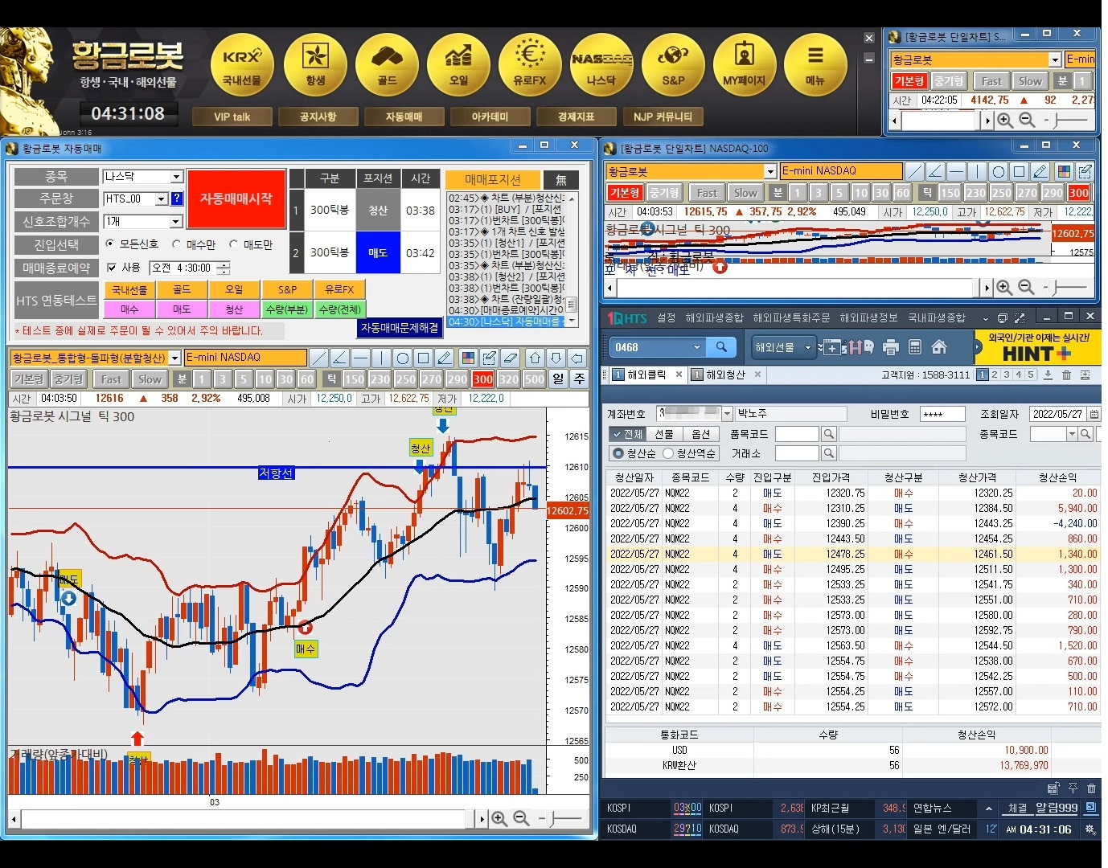Select rectangle drawing tool in main chart

423,358
